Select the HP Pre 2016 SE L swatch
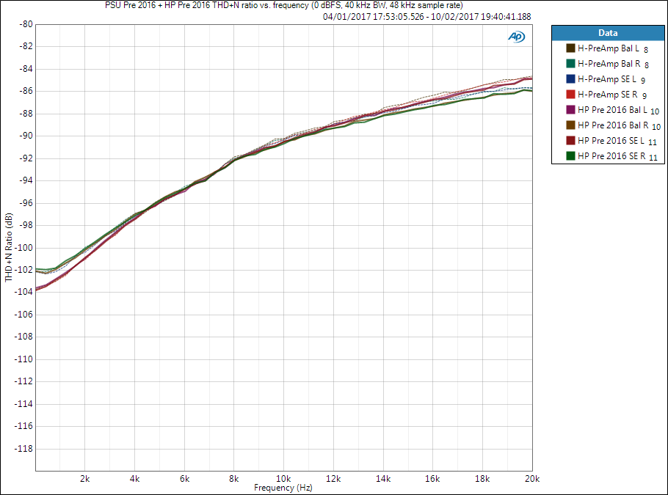Image resolution: width=668 pixels, height=495 pixels. [x=571, y=141]
